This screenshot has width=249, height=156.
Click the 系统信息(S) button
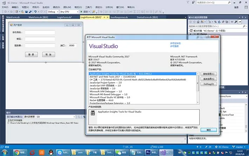(x=209, y=79)
